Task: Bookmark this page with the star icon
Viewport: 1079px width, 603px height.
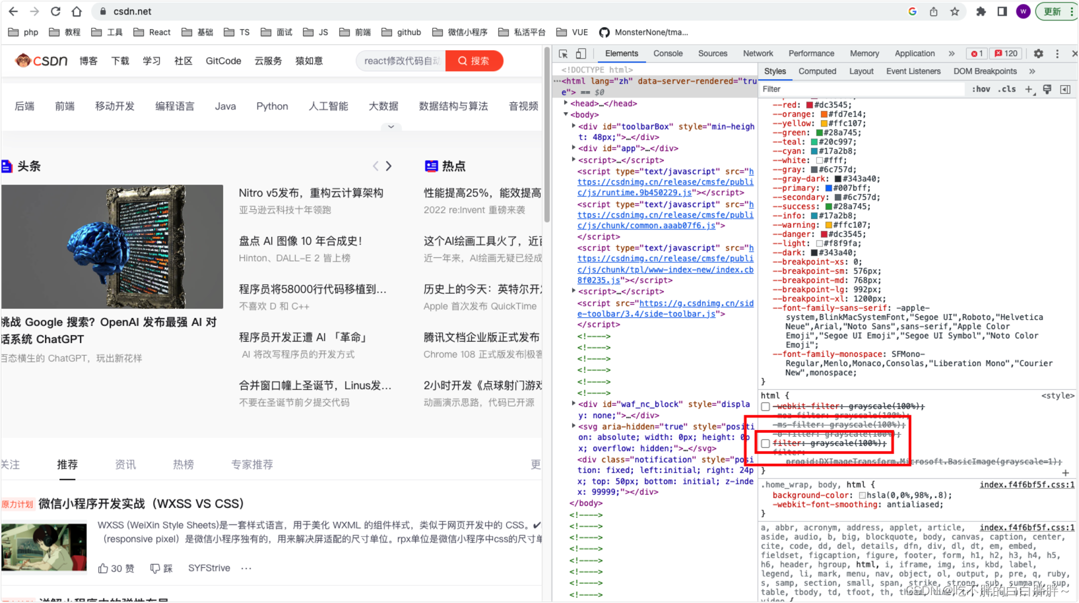Action: pyautogui.click(x=954, y=11)
